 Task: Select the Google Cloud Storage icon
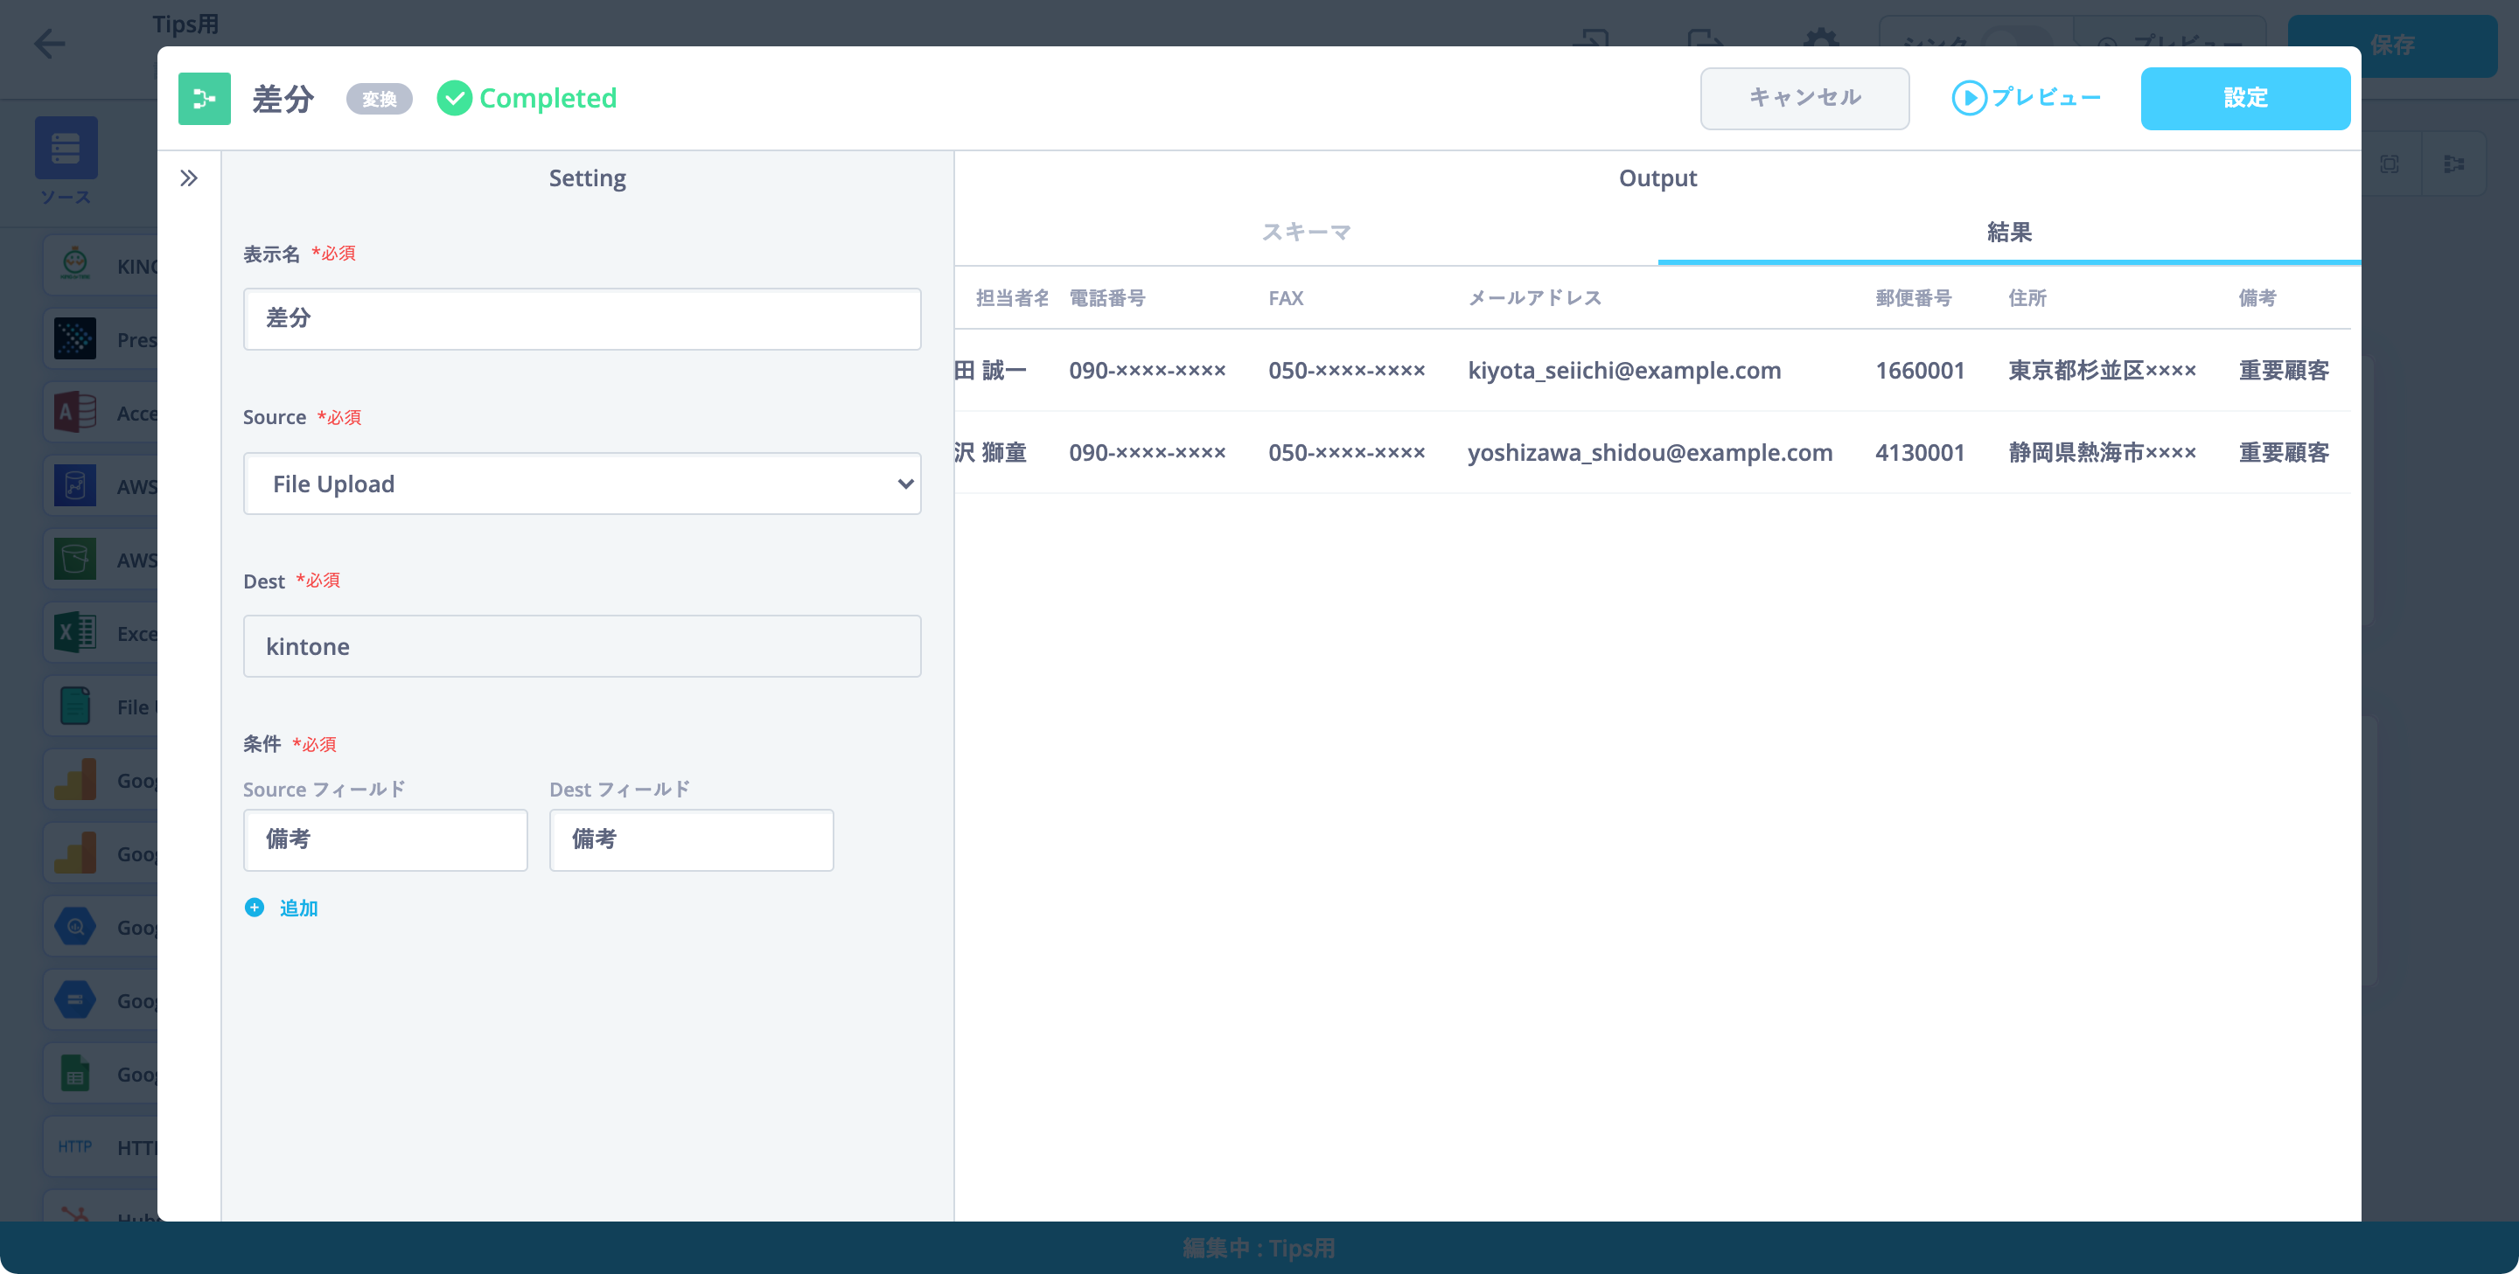[75, 999]
